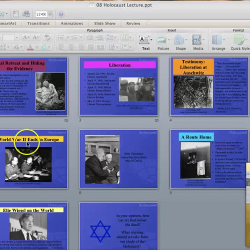Click the line spacing icon

110,37
